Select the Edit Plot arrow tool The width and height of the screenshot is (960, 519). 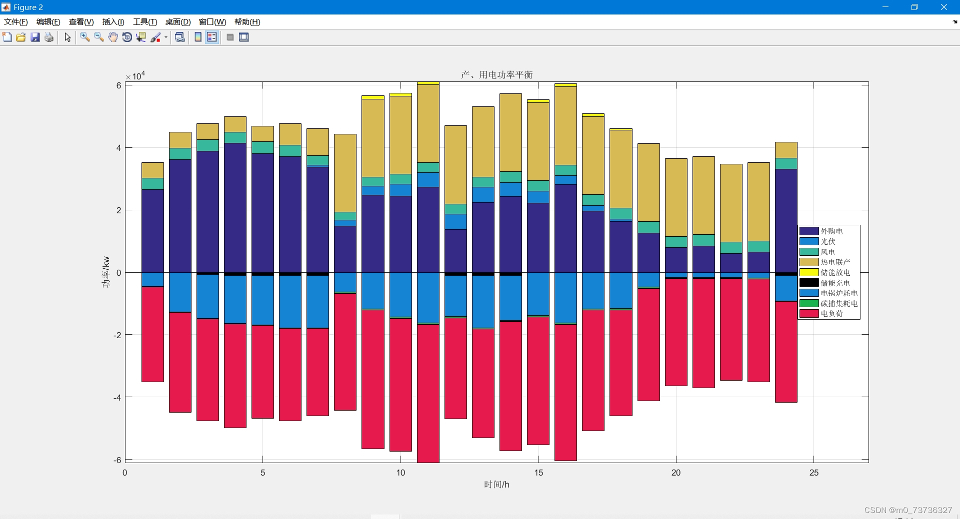click(x=67, y=37)
